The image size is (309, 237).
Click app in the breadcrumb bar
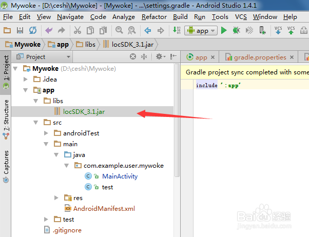pos(59,45)
